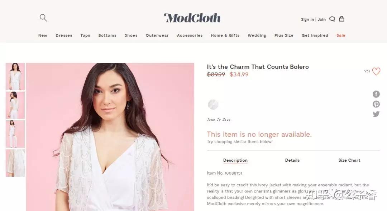The height and width of the screenshot is (211, 387).
Task: Favorite item with the heart icon
Action: click(x=376, y=71)
